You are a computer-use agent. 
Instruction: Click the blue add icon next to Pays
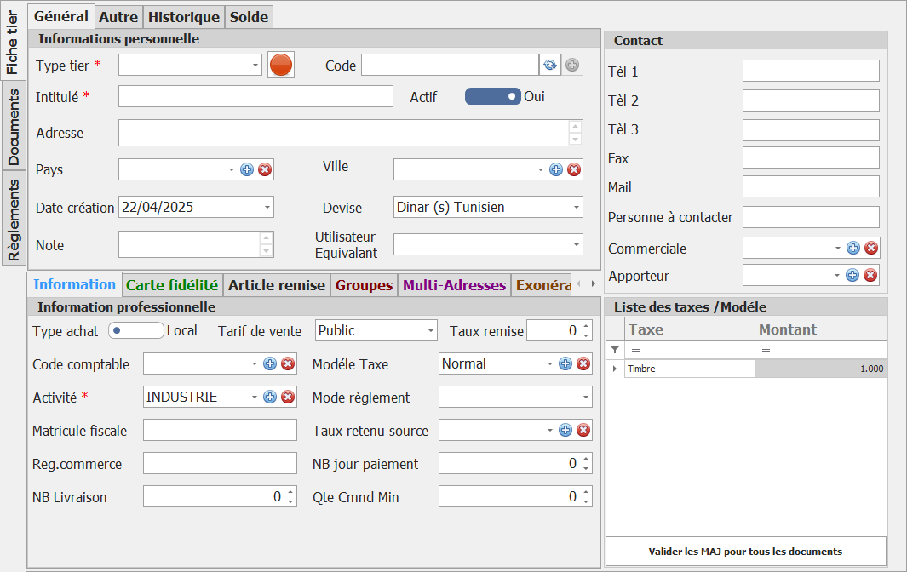coord(247,169)
